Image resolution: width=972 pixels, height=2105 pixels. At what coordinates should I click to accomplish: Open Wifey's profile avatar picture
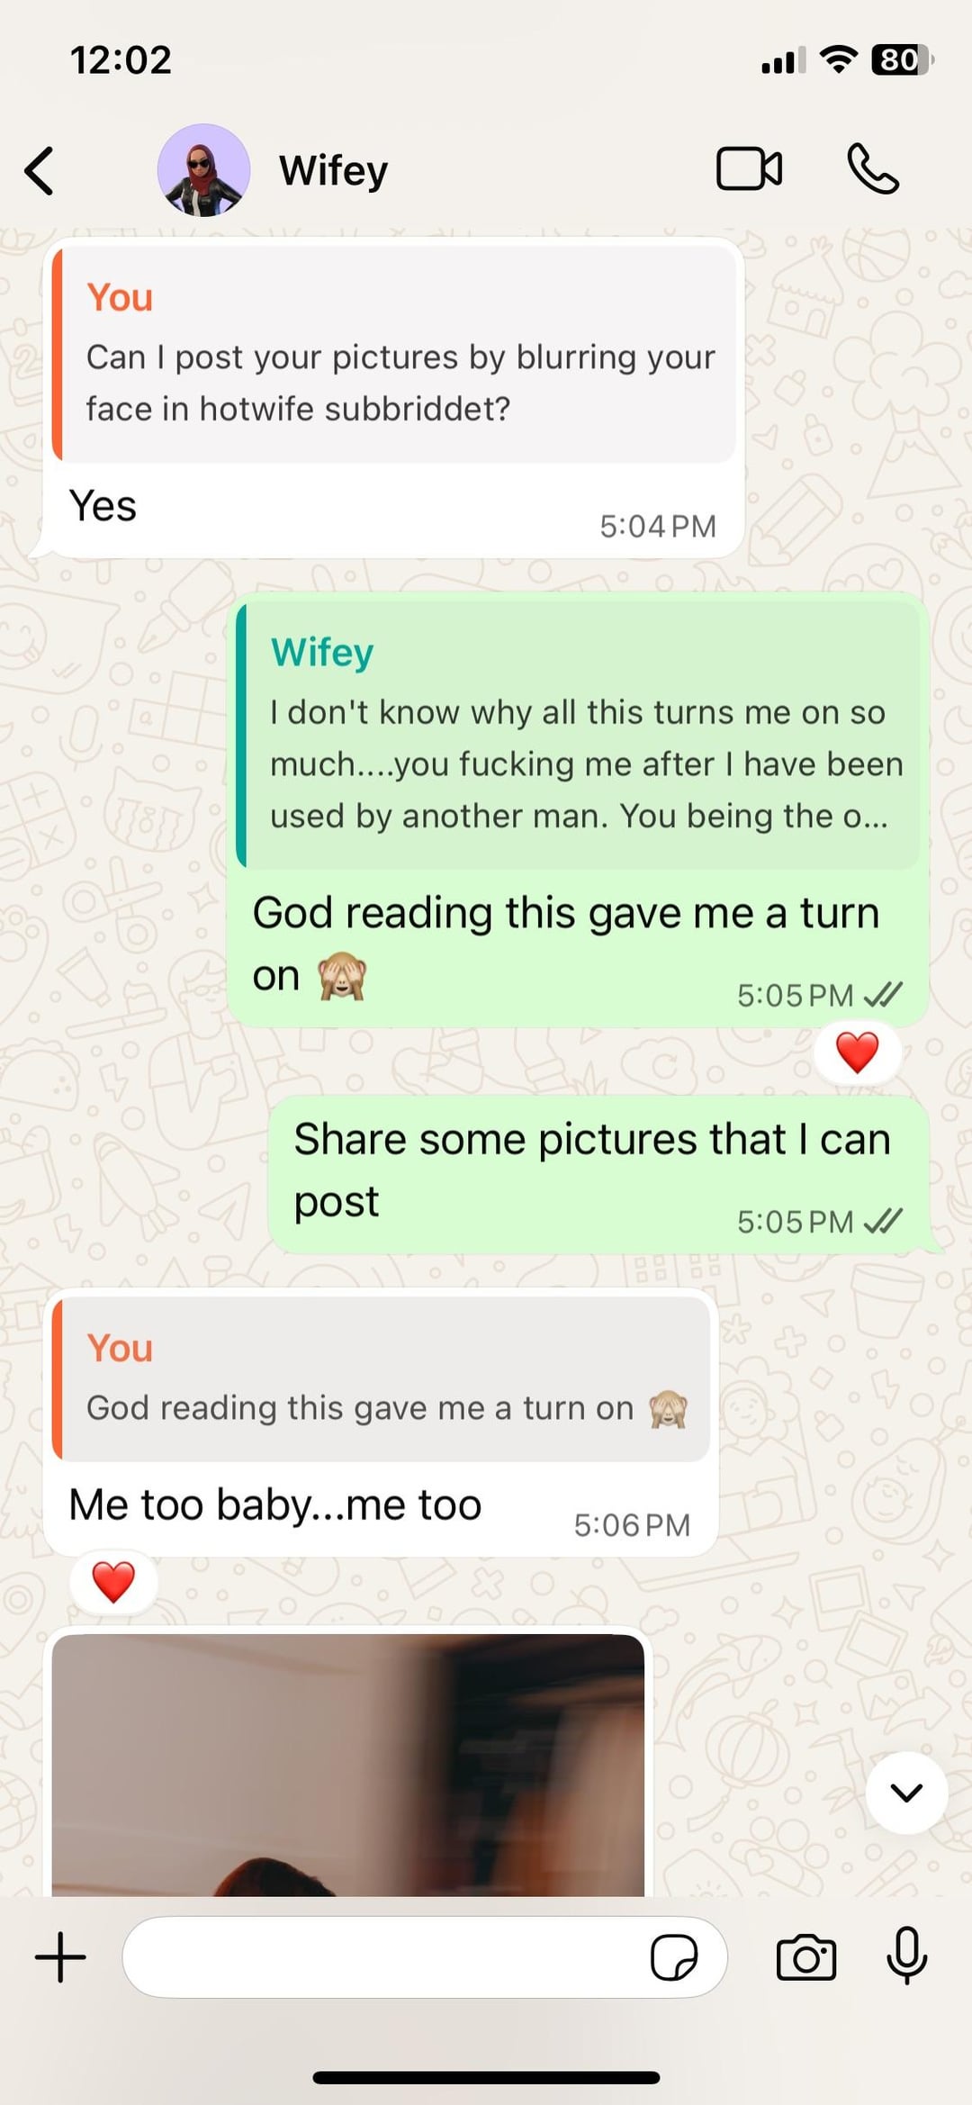pos(203,170)
